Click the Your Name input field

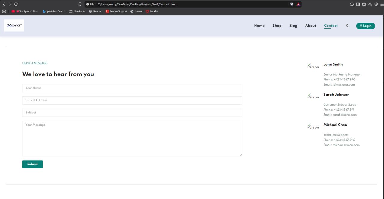coord(132,88)
